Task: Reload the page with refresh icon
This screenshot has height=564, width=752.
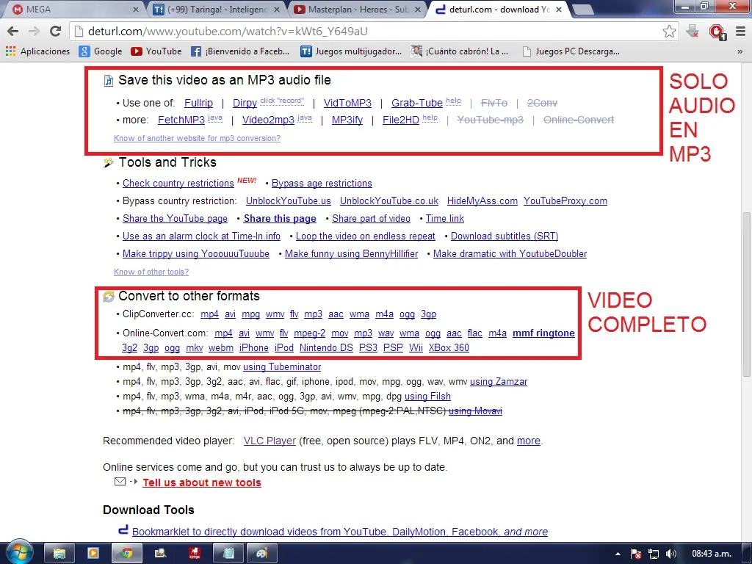Action: point(56,31)
